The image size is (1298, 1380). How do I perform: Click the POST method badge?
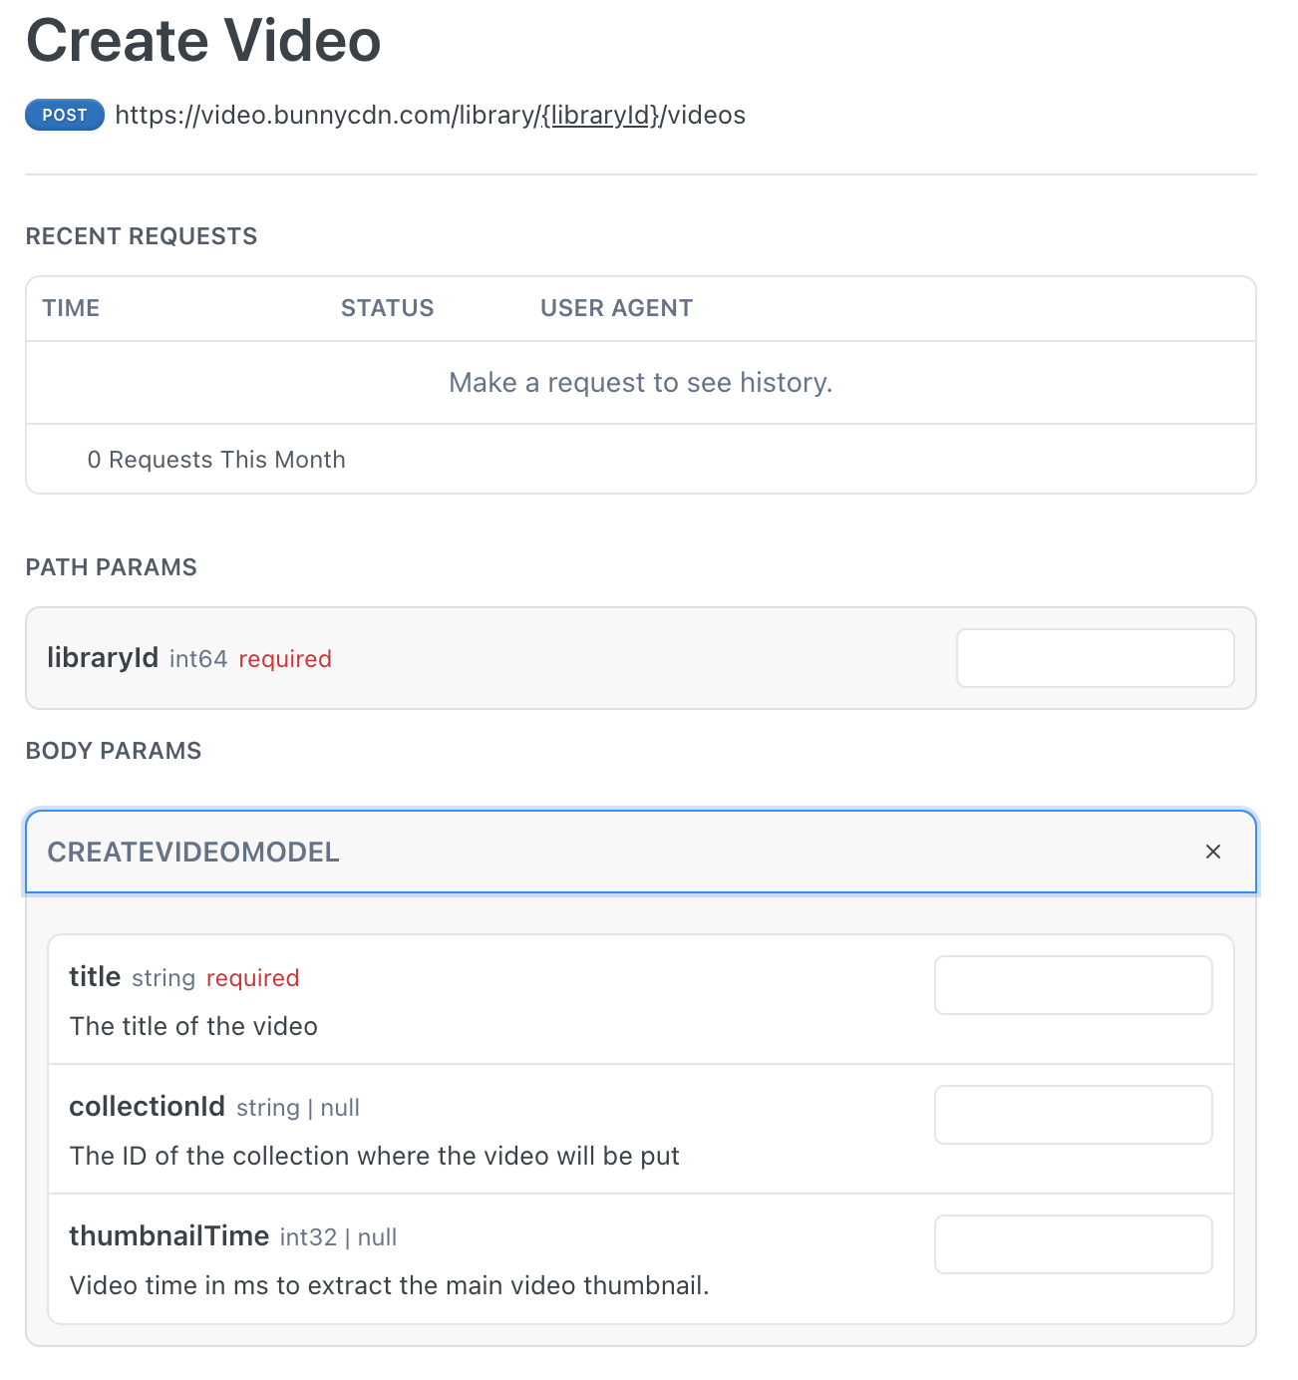click(x=64, y=115)
